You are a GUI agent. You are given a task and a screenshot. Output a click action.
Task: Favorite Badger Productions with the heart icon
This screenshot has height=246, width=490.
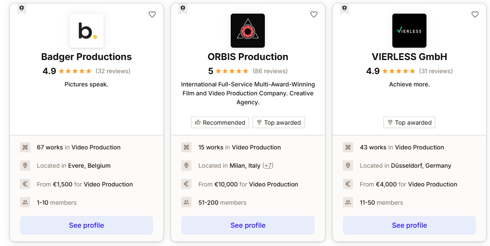click(152, 14)
